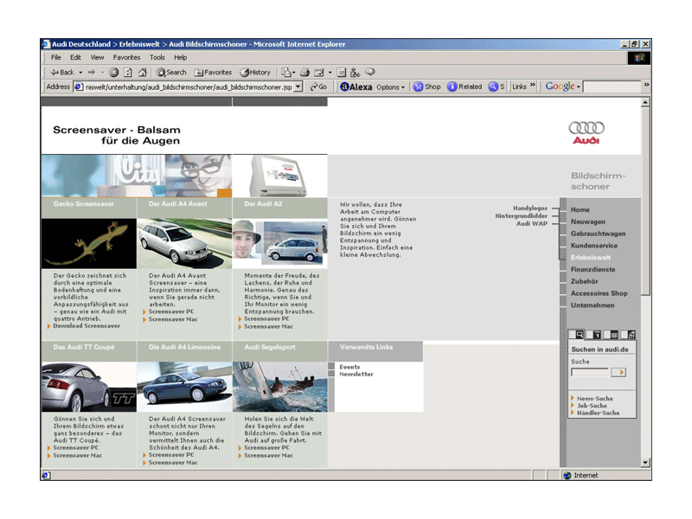
Task: Open the Home navigation link
Action: point(580,210)
